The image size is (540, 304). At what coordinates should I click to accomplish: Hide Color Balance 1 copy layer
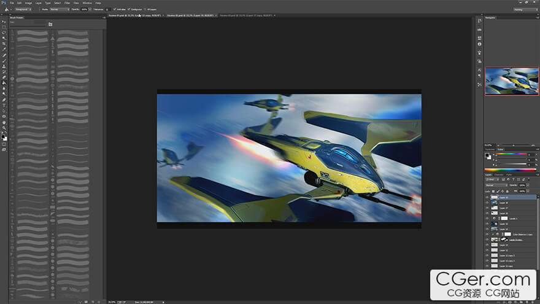(487, 235)
